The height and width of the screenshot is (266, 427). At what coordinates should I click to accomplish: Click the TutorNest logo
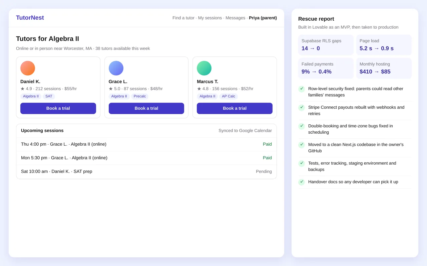coord(30,18)
